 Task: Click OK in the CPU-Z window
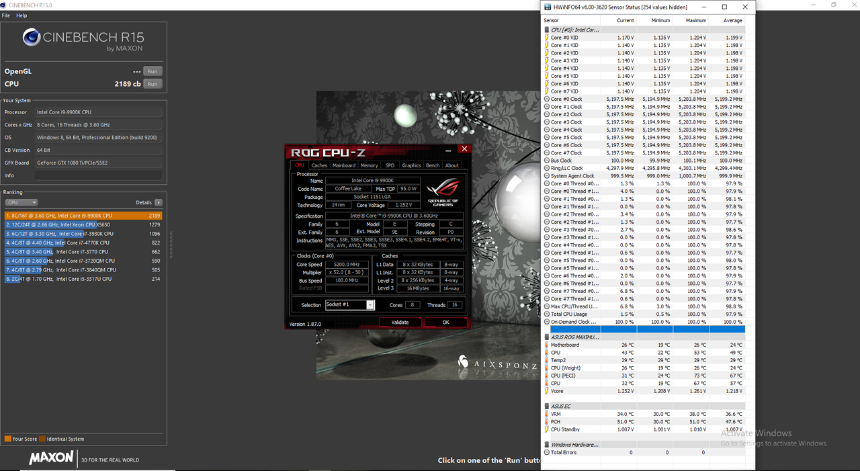(x=445, y=323)
